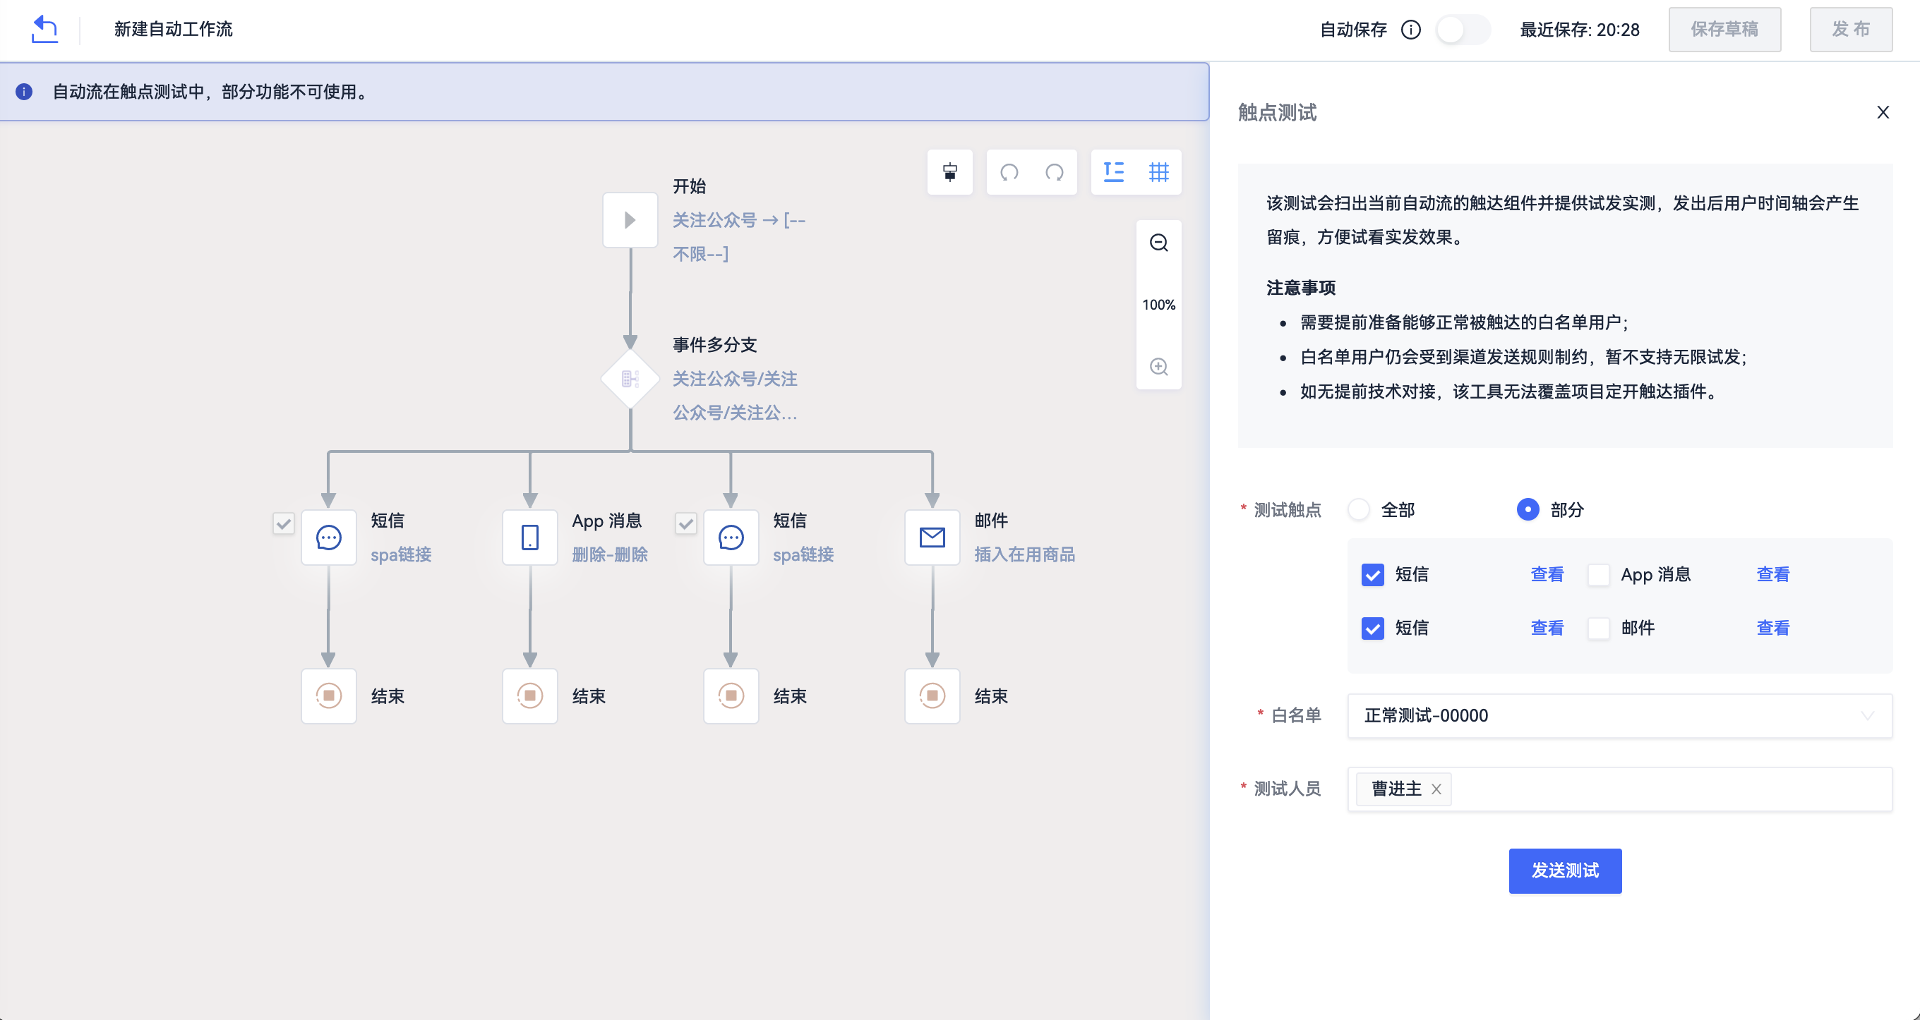Viewport: 1920px width, 1020px height.
Task: Toggle the grid icon in canvas toolbar
Action: point(1158,172)
